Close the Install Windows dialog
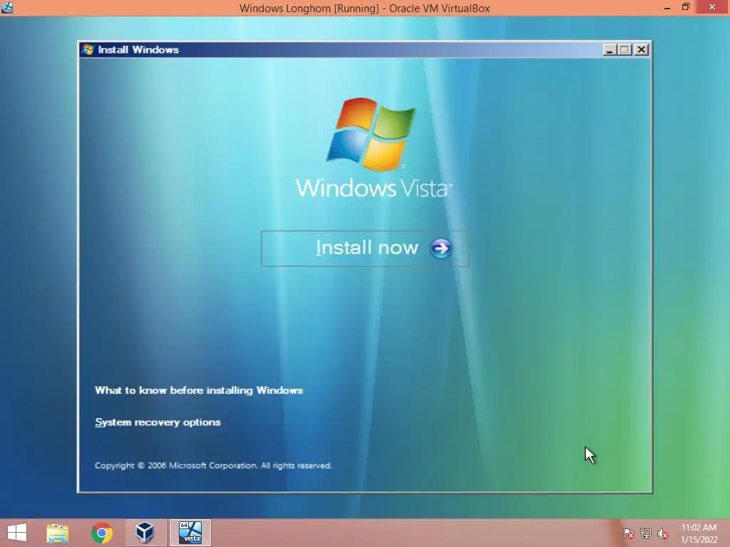The height and width of the screenshot is (547, 730). pos(641,50)
